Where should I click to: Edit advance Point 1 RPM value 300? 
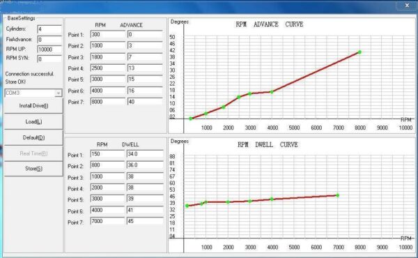click(x=108, y=34)
